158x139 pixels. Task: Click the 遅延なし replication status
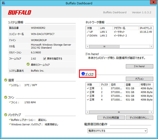42,120
